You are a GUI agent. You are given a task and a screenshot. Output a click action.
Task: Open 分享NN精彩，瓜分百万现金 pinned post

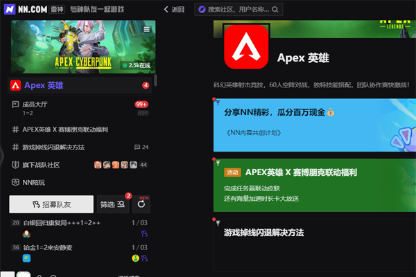pos(315,125)
